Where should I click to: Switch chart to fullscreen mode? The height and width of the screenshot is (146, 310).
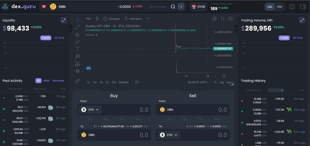coord(222,19)
